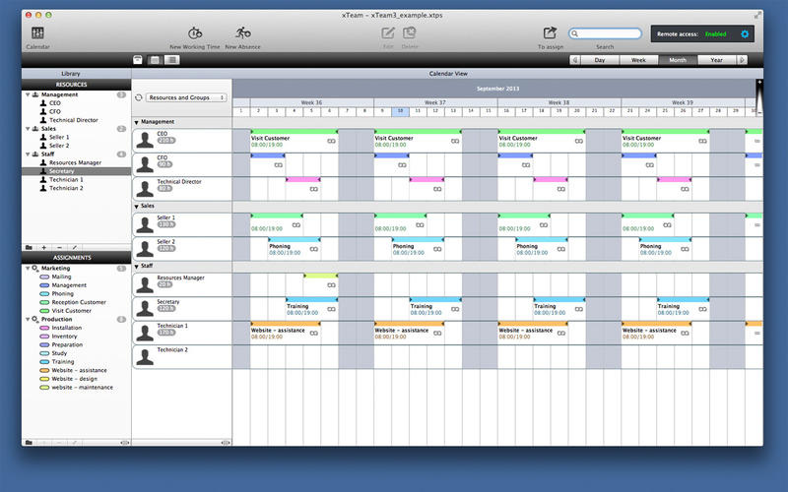The image size is (788, 492).
Task: Click the Library header tab
Action: (x=71, y=73)
